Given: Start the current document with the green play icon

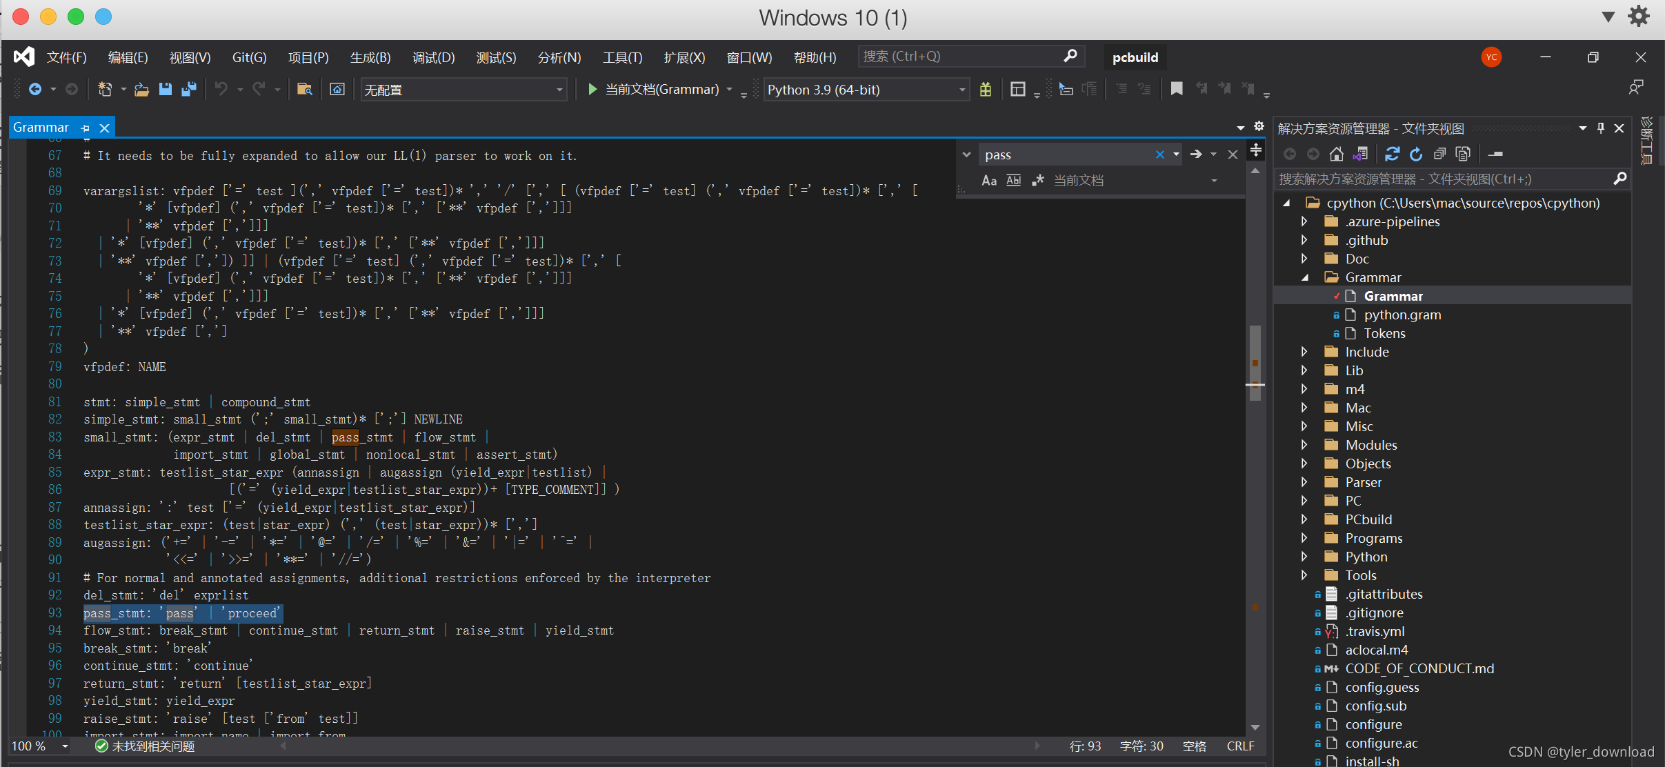Looking at the screenshot, I should click(x=592, y=89).
